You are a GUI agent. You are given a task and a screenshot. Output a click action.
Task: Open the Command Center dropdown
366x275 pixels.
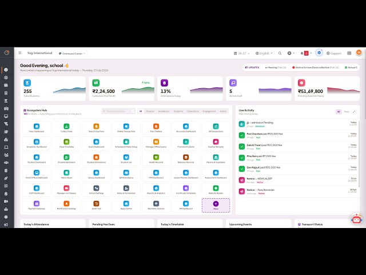[72, 53]
